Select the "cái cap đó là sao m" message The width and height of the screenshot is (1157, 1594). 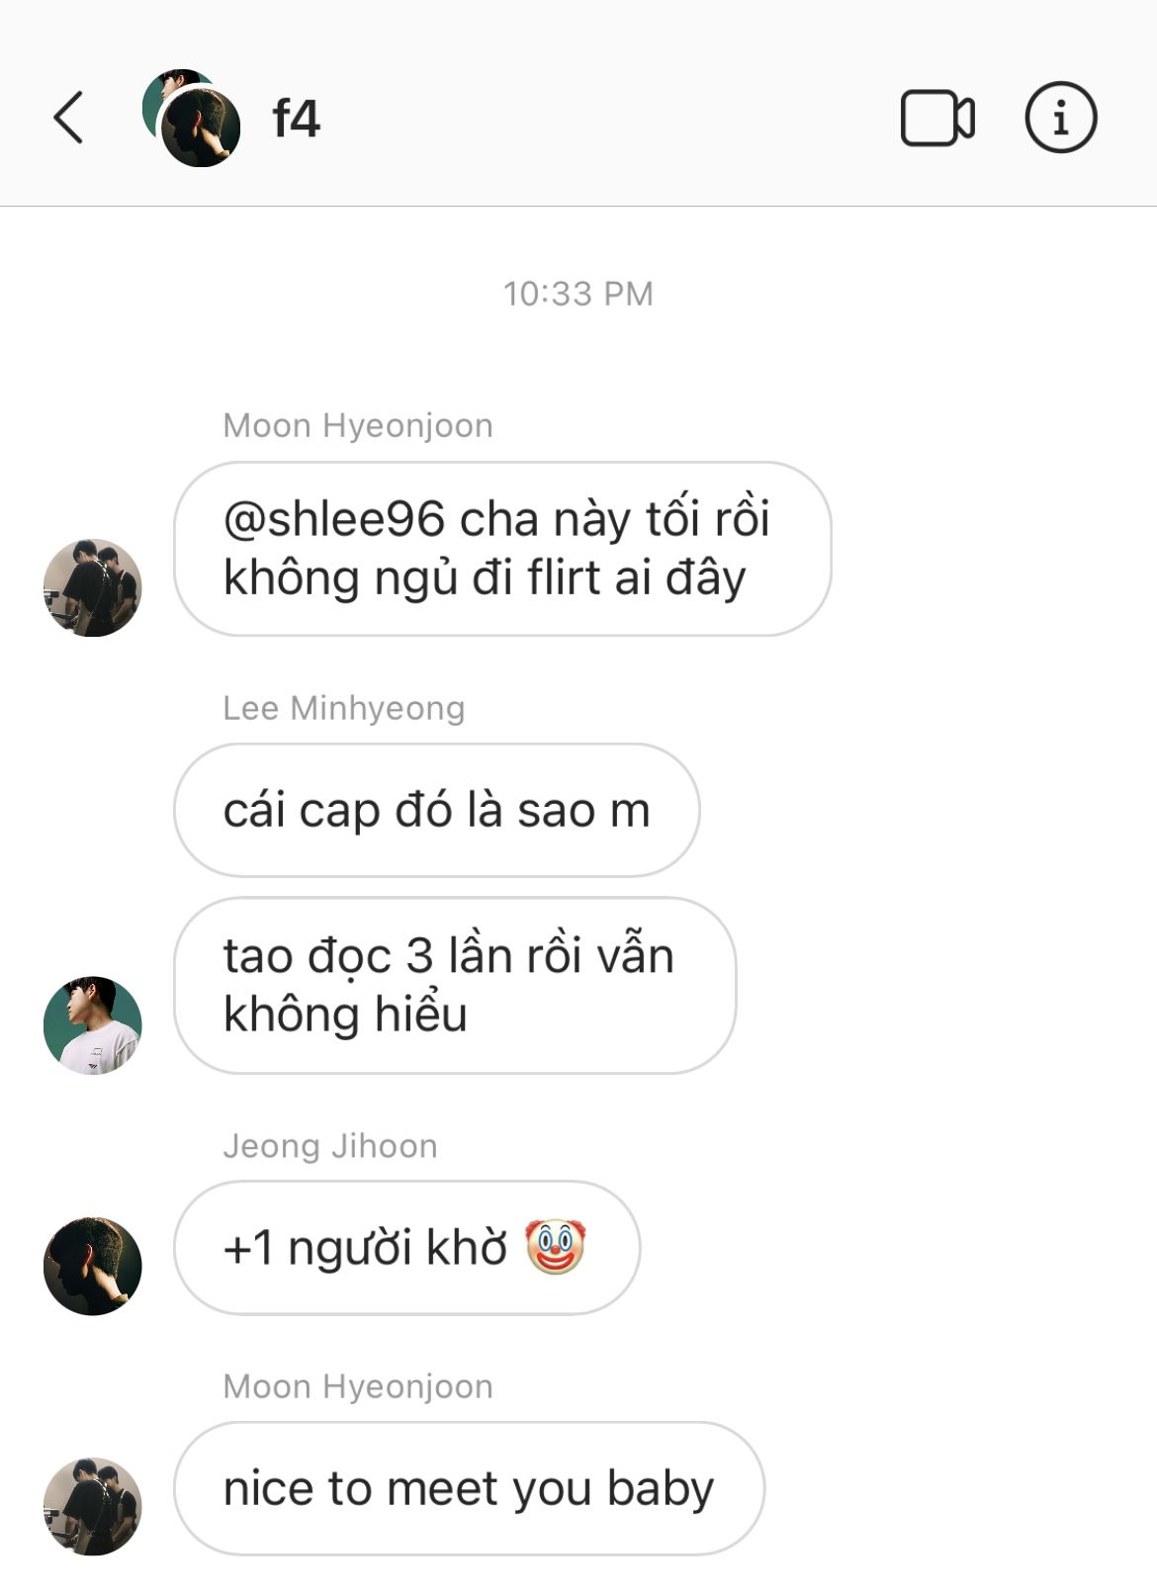[437, 810]
